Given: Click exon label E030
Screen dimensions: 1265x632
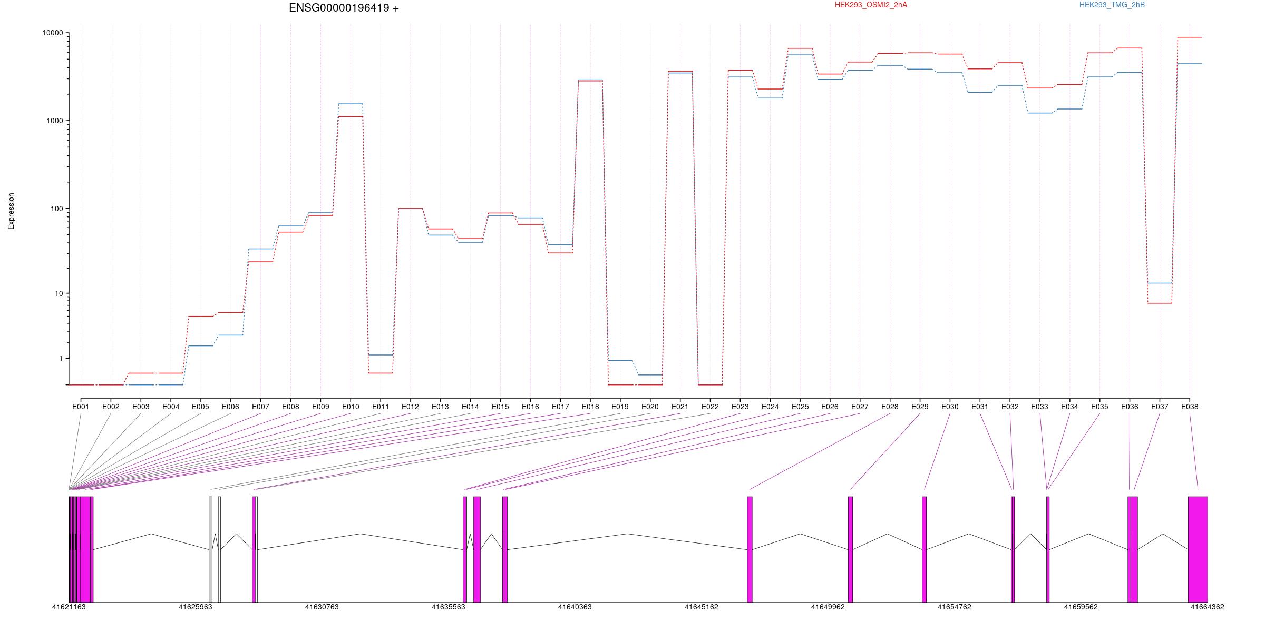Looking at the screenshot, I should pos(950,407).
